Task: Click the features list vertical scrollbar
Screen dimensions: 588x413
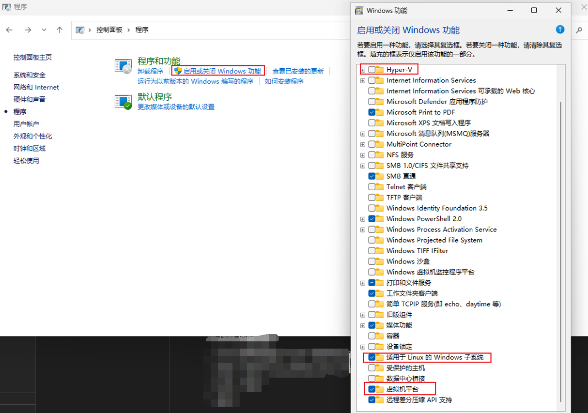Action: tap(561, 251)
